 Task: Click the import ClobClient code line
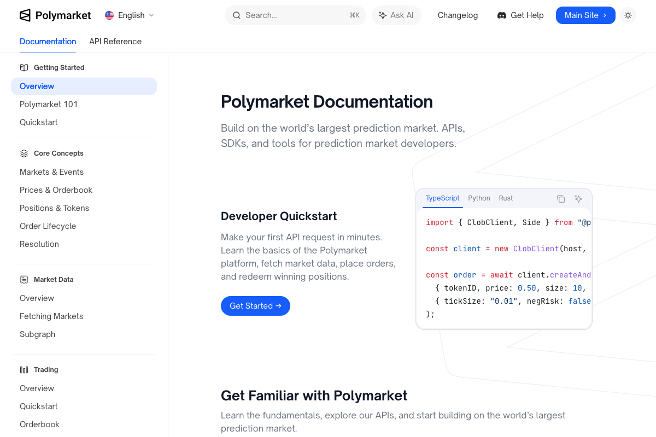(x=508, y=222)
